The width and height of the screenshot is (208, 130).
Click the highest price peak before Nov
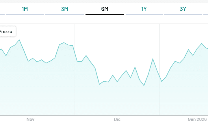tap(19, 40)
